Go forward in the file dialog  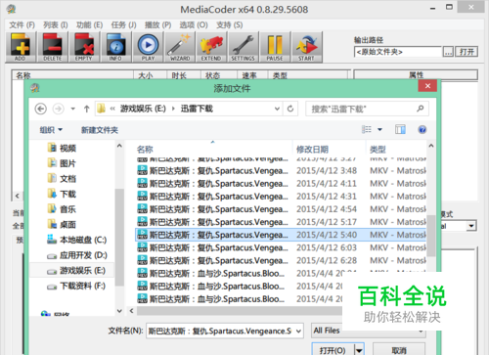59,109
